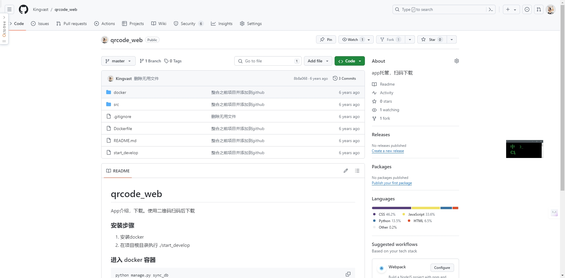Click the small terminal overlay window
The image size is (565, 278).
click(x=524, y=149)
